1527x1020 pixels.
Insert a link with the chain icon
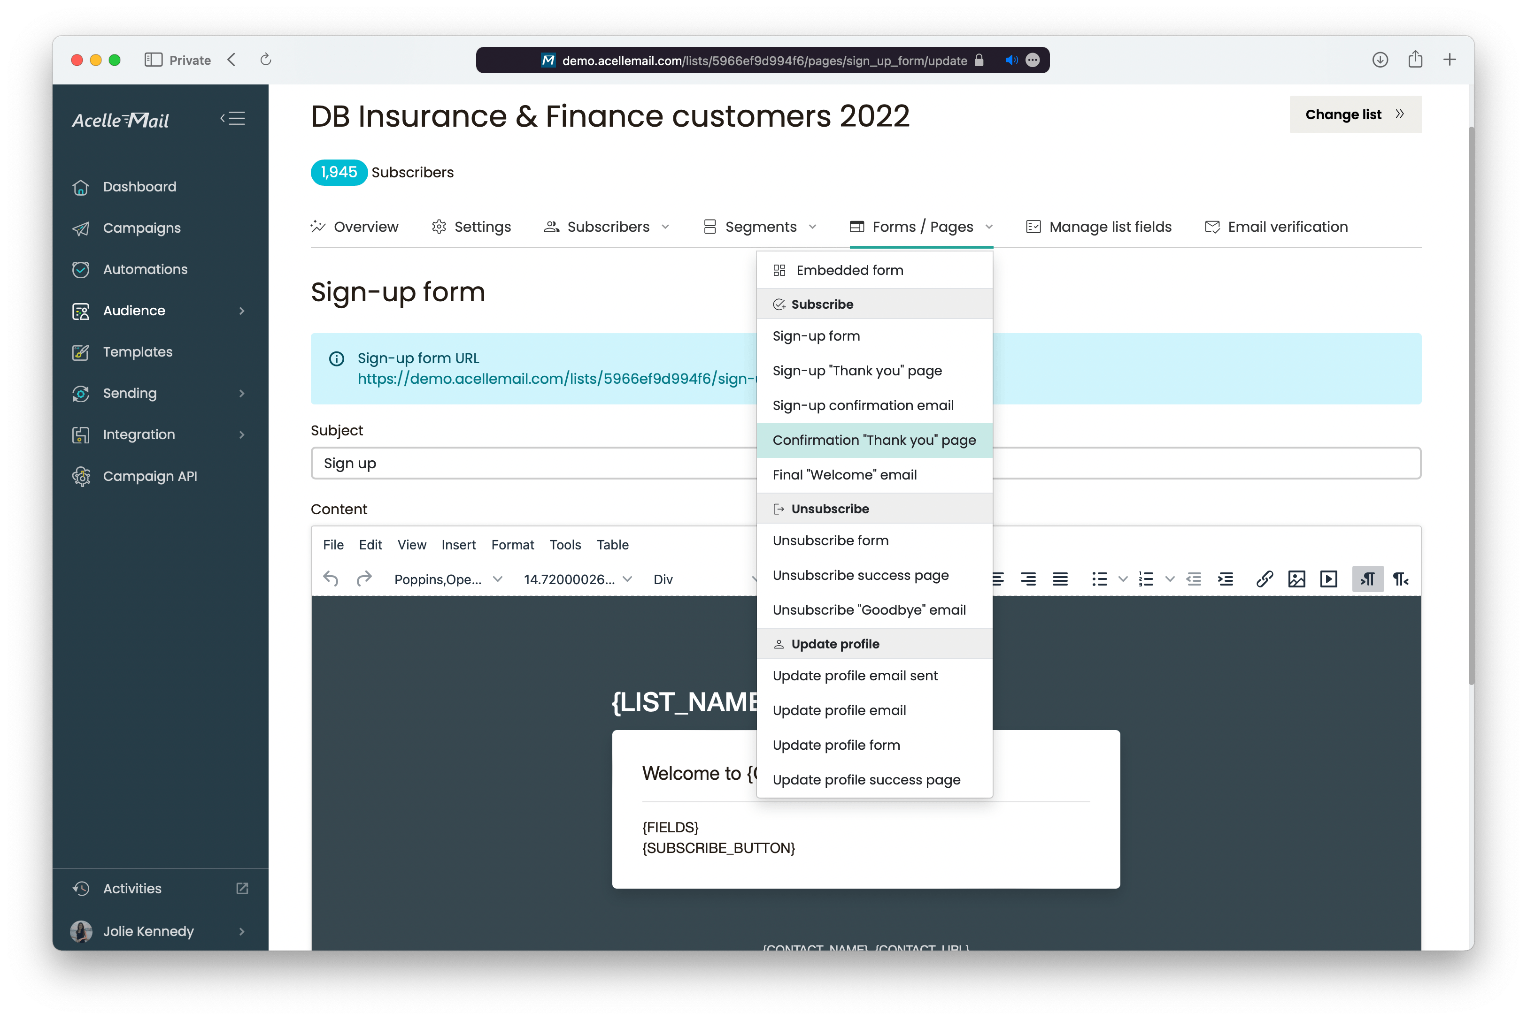pyautogui.click(x=1265, y=579)
